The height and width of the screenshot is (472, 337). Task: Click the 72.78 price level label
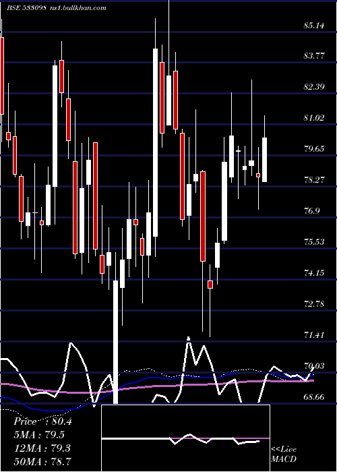click(314, 303)
